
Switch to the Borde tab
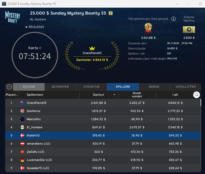click(x=154, y=87)
